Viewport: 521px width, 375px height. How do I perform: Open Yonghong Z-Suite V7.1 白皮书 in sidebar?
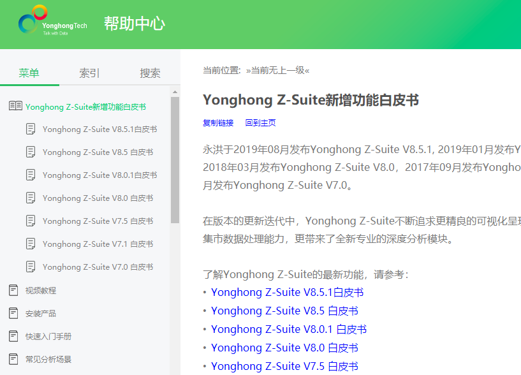point(98,244)
